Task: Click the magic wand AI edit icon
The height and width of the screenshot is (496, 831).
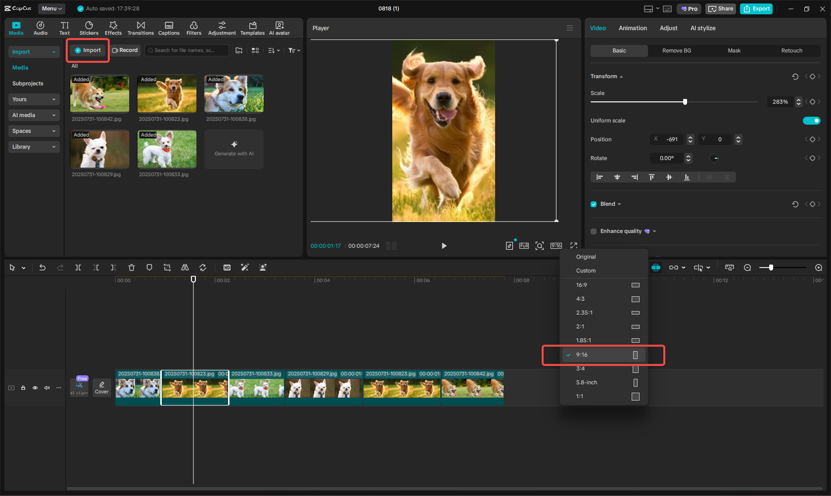Action: [244, 268]
